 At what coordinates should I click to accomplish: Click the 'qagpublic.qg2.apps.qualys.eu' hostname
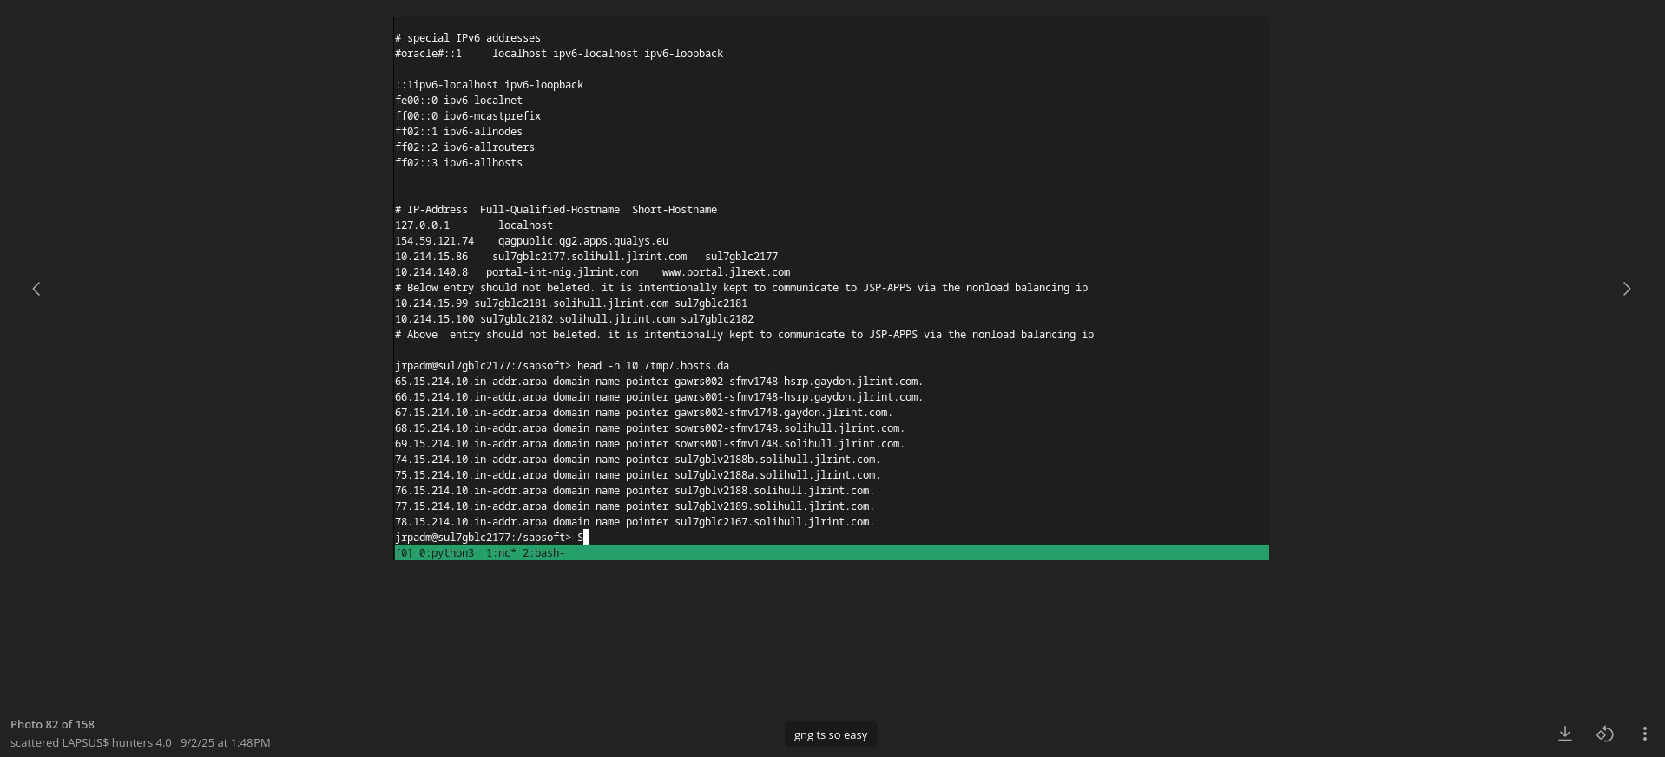583,241
